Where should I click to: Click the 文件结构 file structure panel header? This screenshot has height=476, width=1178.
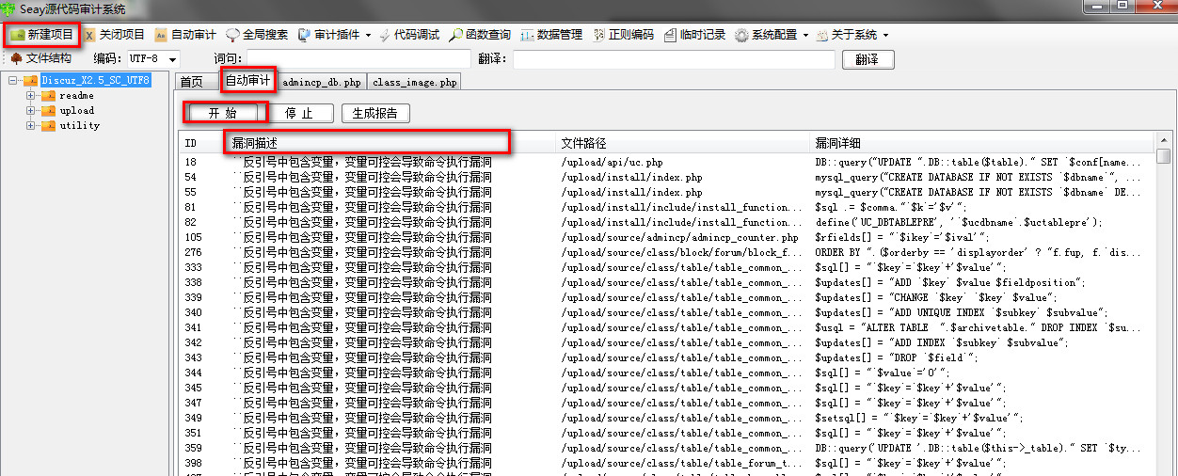pyautogui.click(x=40, y=58)
